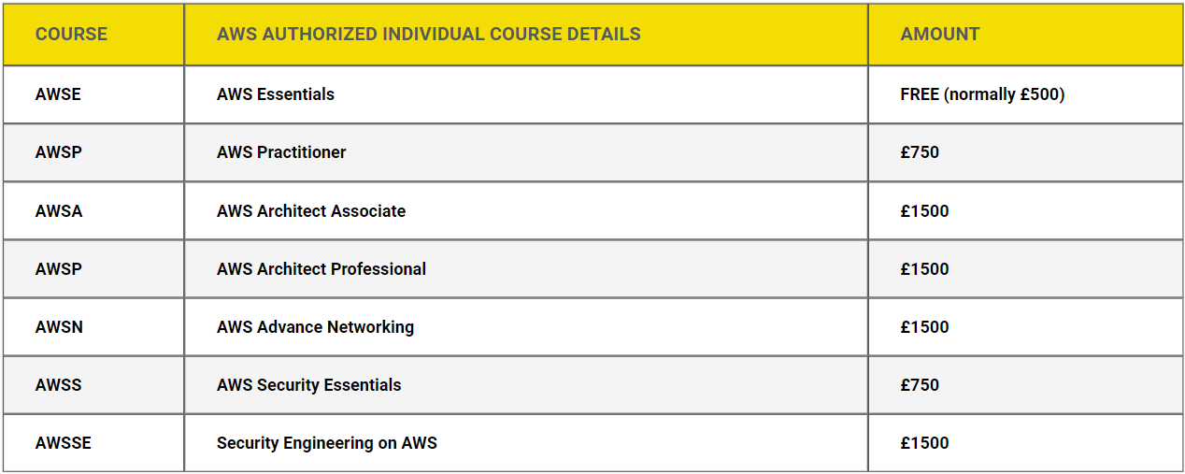Select the AWSE course code
This screenshot has height=474, width=1185.
click(x=58, y=94)
